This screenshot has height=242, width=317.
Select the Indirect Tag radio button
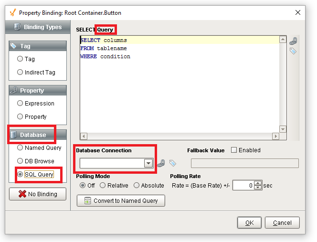20,72
